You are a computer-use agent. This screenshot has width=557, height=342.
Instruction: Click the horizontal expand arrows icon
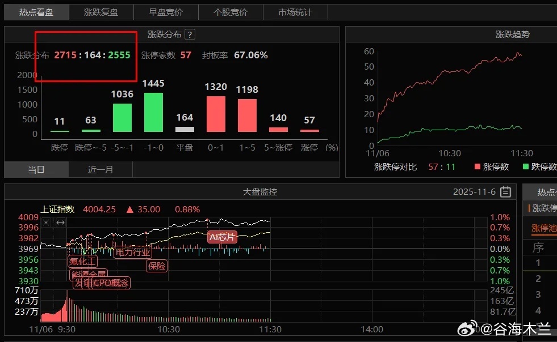coord(60,223)
